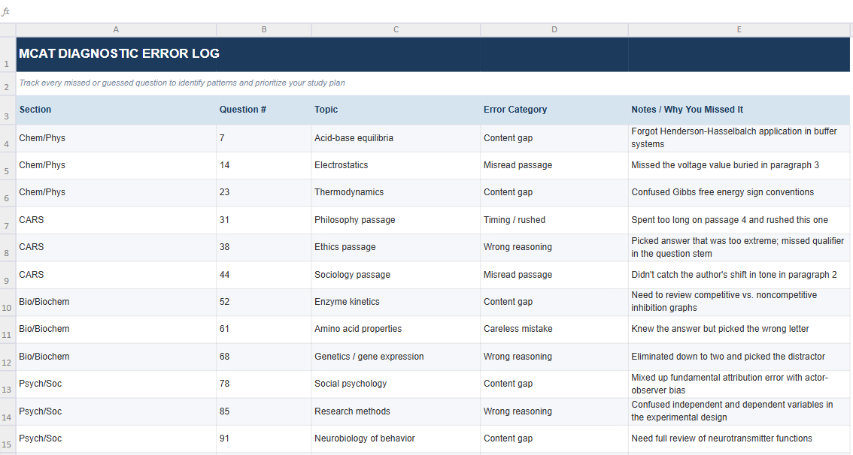Select row 7 header number
This screenshot has width=853, height=455.
coord(8,221)
